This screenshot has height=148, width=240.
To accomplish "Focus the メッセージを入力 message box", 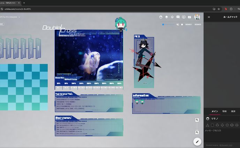I will [222, 131].
